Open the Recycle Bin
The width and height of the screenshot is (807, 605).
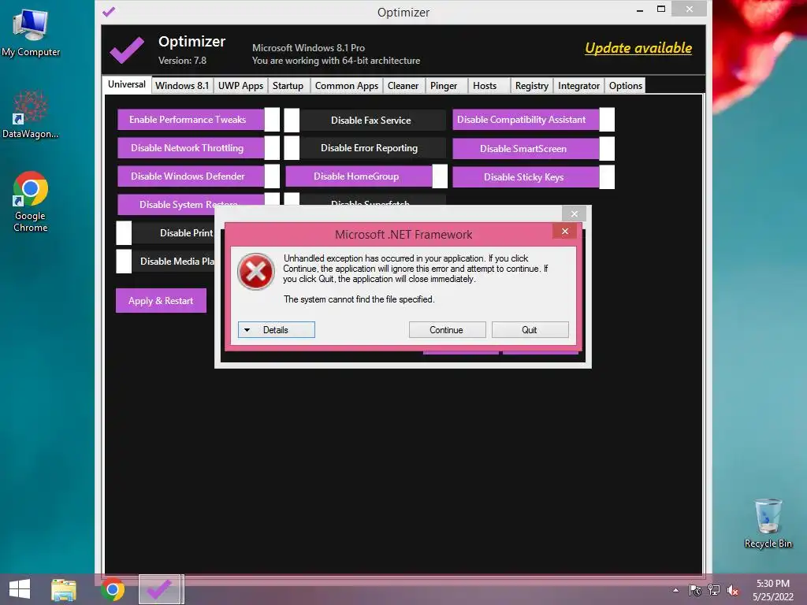768,523
